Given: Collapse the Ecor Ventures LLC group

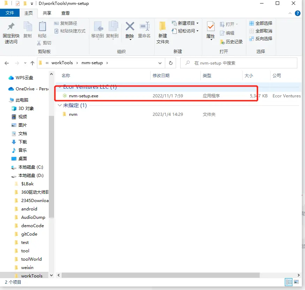Looking at the screenshot, I should [x=60, y=87].
